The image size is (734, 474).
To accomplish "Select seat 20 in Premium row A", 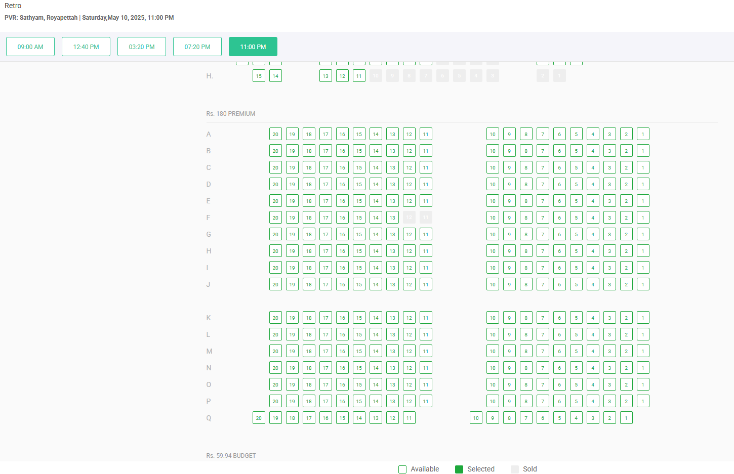I will 275,134.
